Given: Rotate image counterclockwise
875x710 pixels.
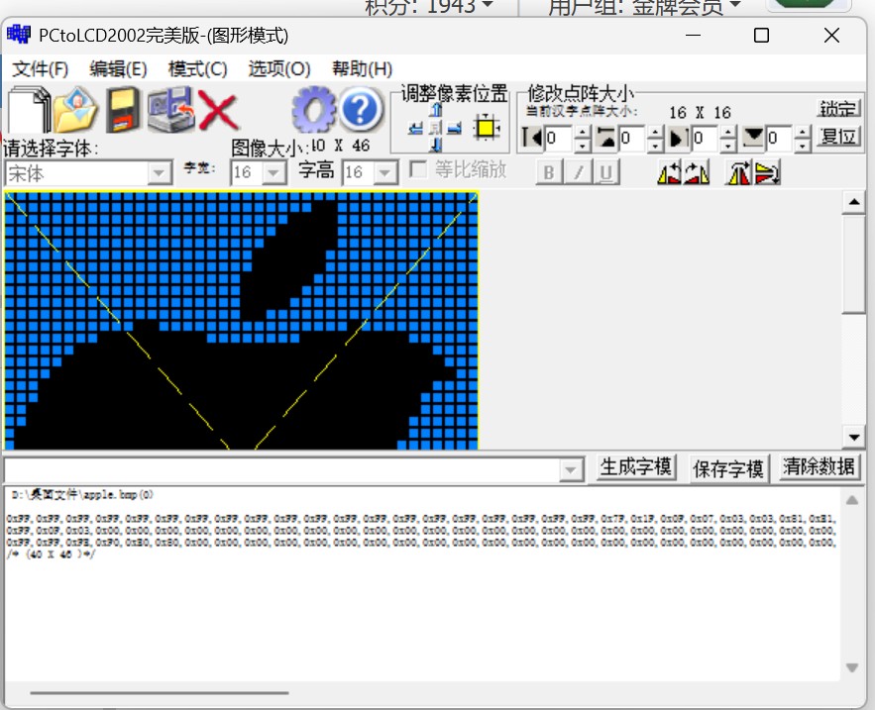Looking at the screenshot, I should [x=670, y=172].
